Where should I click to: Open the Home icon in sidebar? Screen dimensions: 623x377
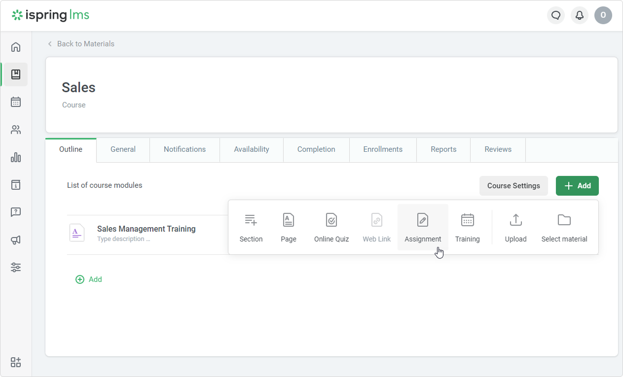[16, 47]
